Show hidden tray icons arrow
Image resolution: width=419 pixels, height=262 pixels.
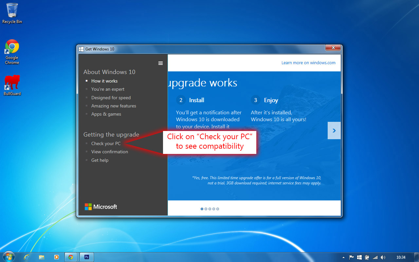[x=343, y=257]
